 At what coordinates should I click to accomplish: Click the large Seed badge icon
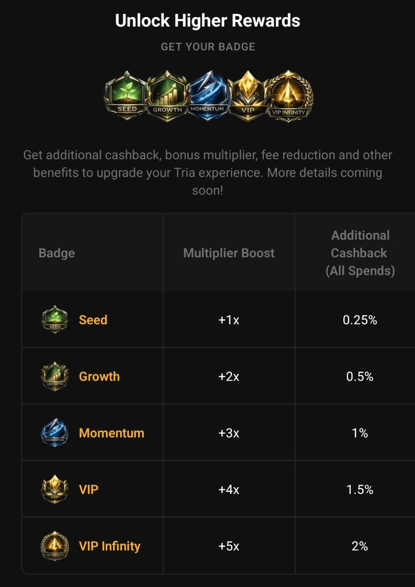[127, 95]
